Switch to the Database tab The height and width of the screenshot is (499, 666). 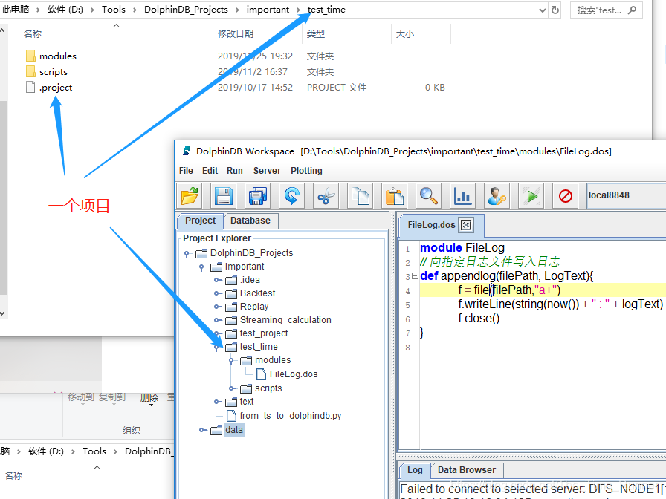tap(250, 221)
